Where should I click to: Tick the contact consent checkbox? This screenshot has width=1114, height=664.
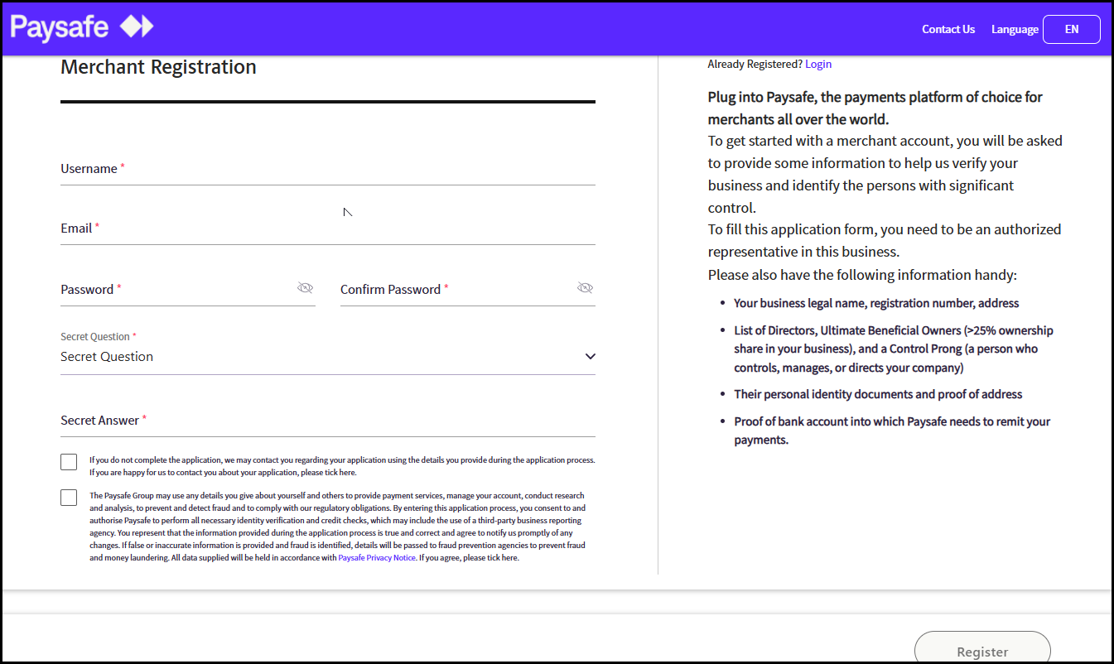click(x=69, y=462)
